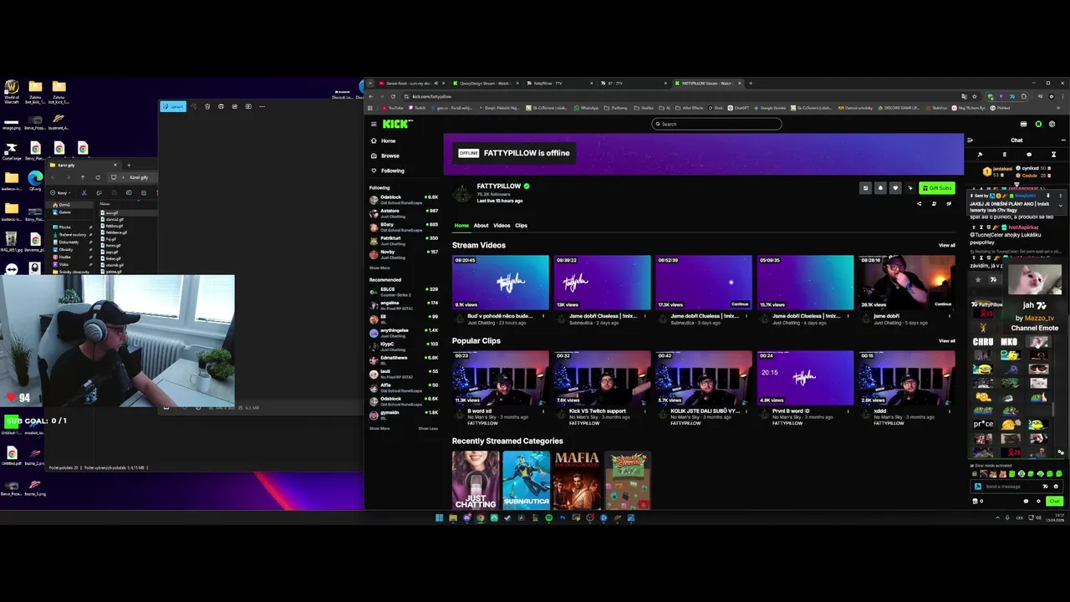
Task: Click the cut scissors icon in File Explorer
Action: coord(84,192)
